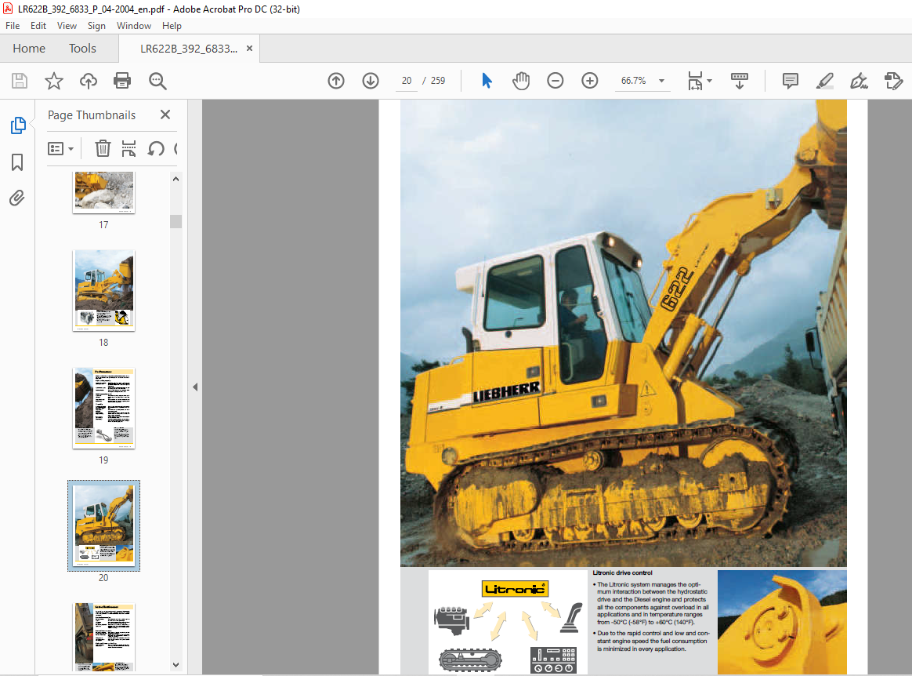Select page 20 thumbnail

click(x=104, y=525)
